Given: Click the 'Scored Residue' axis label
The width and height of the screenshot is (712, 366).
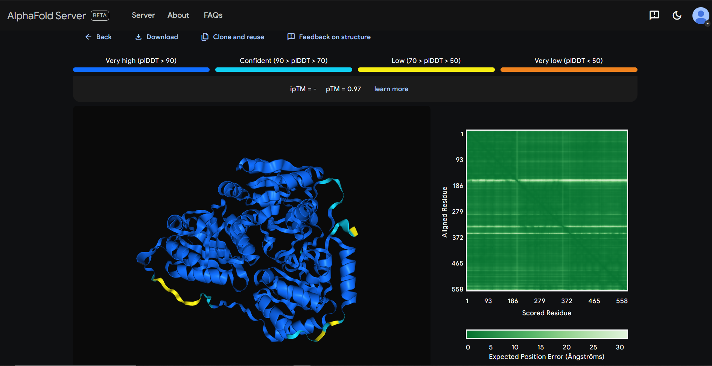Looking at the screenshot, I should pos(547,313).
